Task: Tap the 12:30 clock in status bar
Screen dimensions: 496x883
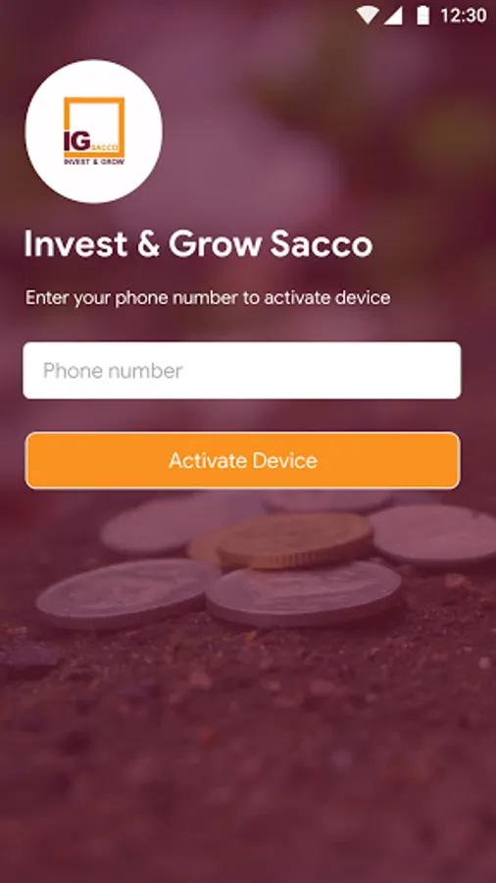Action: click(463, 16)
